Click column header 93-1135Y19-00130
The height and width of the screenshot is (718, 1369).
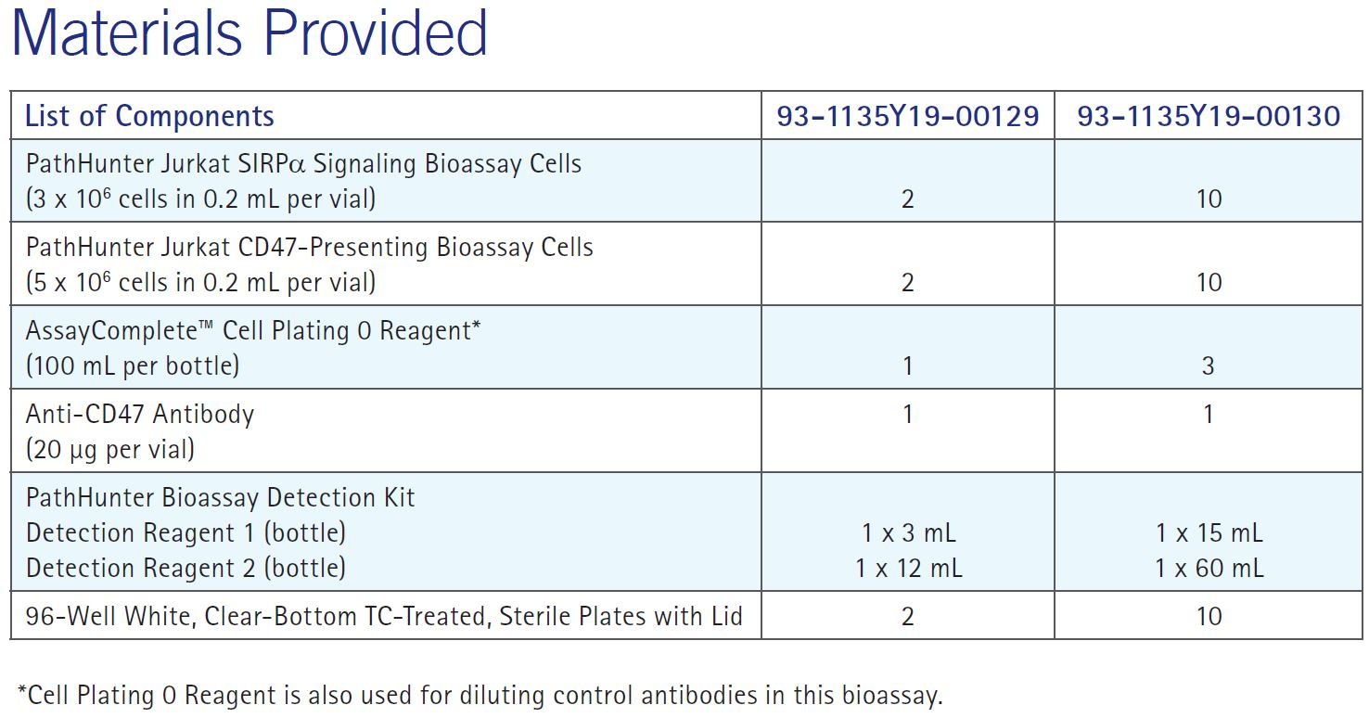[1209, 116]
